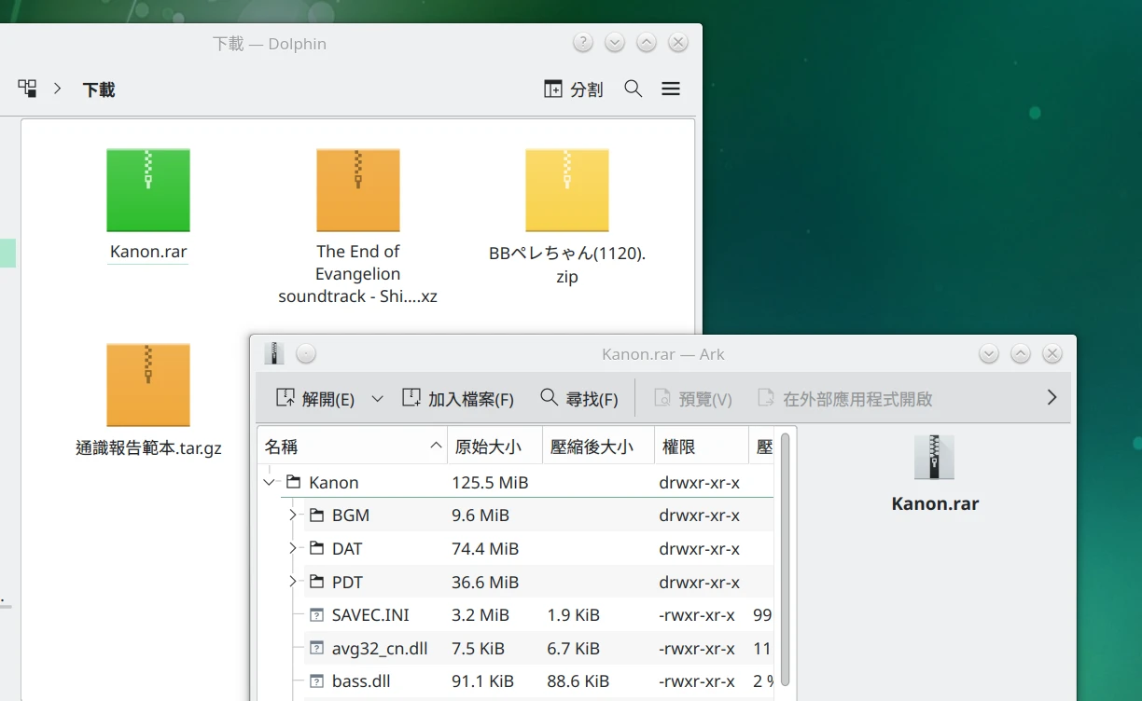Select the Kanon.rar archive icon
This screenshot has width=1142, height=701.
pyautogui.click(x=148, y=191)
